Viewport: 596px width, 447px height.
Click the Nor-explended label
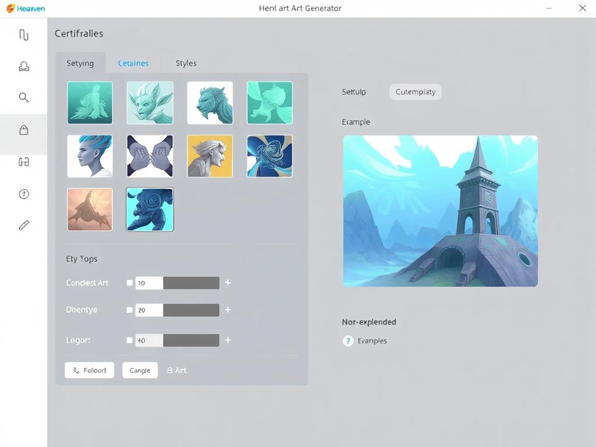click(369, 322)
